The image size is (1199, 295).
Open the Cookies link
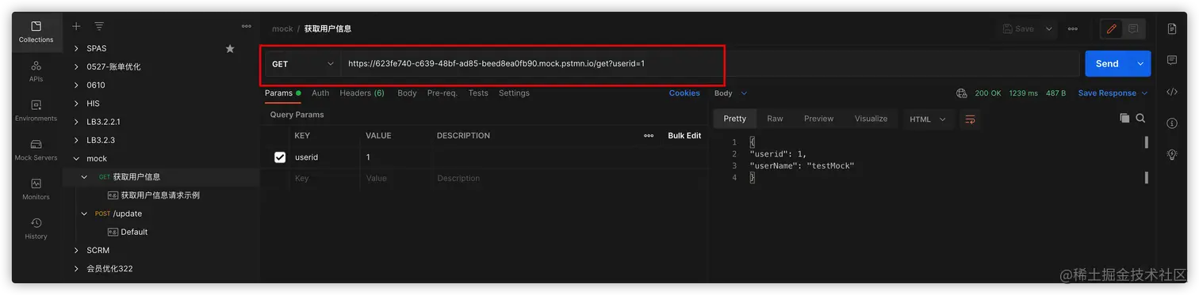(x=684, y=93)
